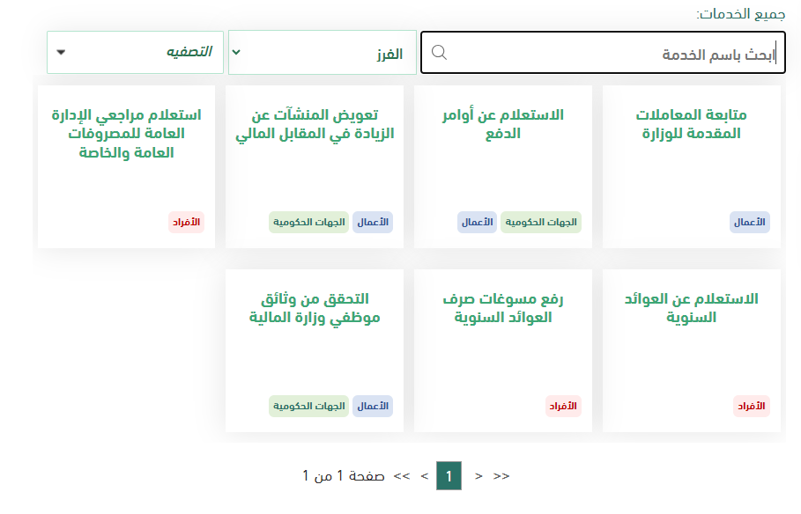Expand the التصفيه filter dropdown

(x=135, y=52)
